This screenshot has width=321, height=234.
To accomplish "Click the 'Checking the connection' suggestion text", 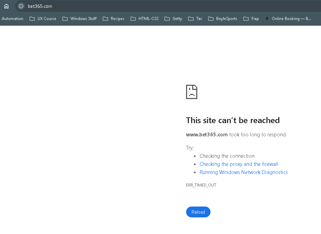I will pyautogui.click(x=227, y=156).
